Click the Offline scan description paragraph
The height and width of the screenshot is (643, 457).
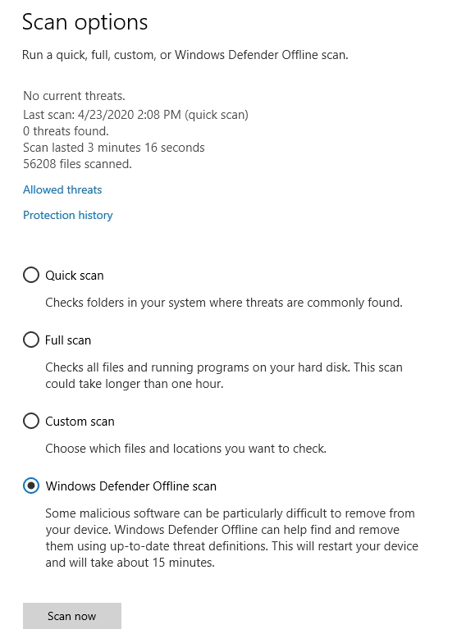(231, 538)
